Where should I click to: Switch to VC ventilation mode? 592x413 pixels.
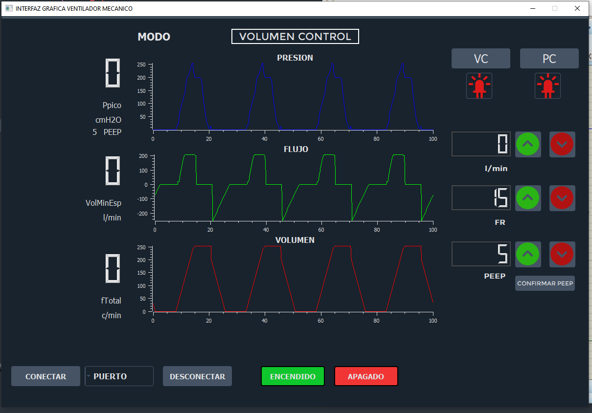point(480,58)
